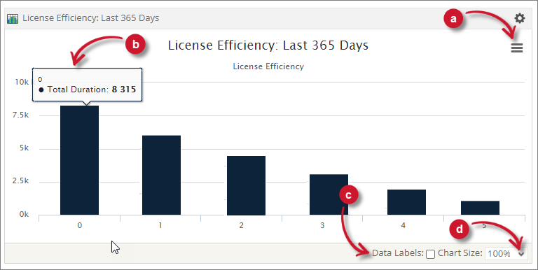
Task: Click the x-axis label '2'
Action: coord(242,226)
